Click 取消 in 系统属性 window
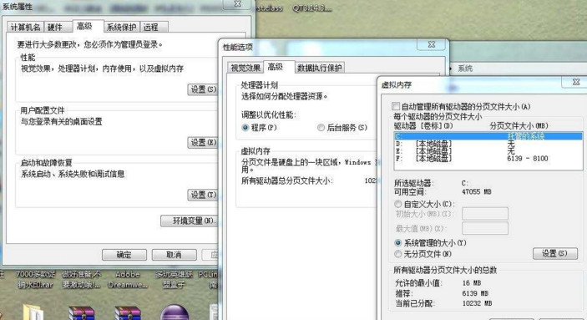The height and width of the screenshot is (320, 587). (174, 255)
